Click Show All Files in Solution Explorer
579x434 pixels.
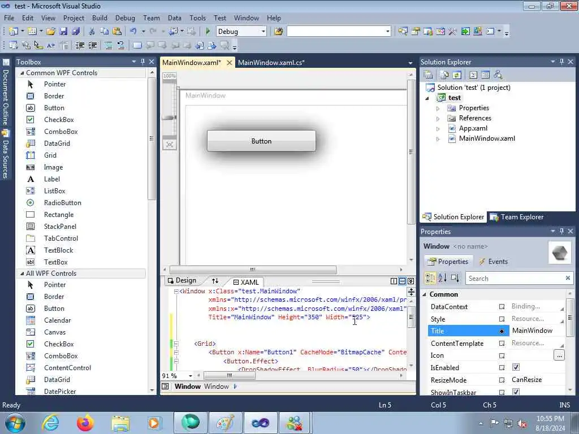pyautogui.click(x=444, y=75)
